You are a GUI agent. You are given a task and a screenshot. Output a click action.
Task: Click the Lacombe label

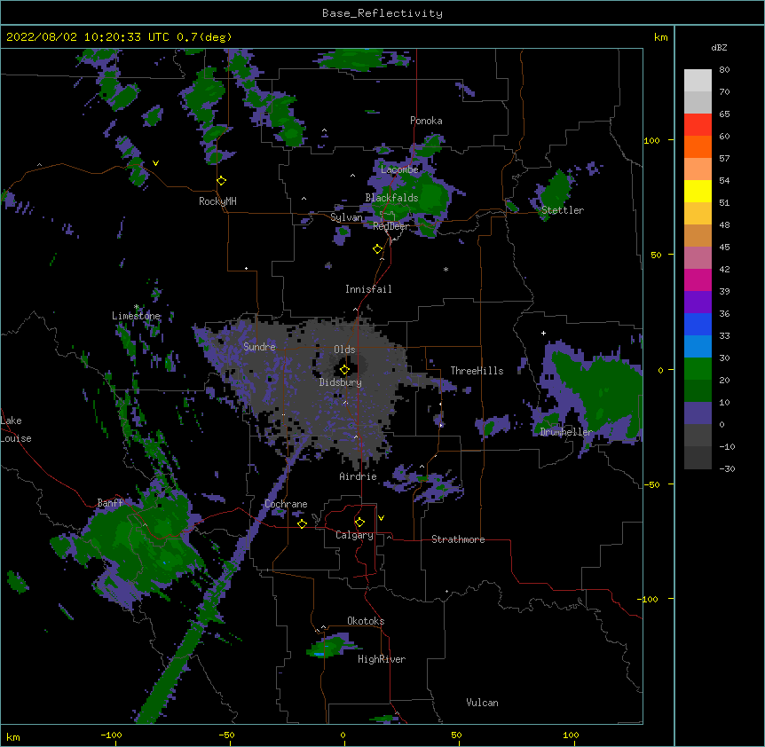[x=399, y=169]
